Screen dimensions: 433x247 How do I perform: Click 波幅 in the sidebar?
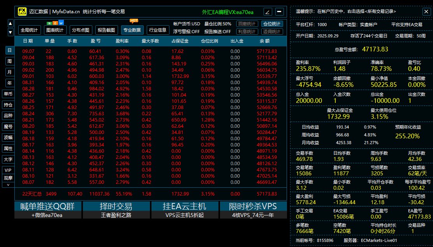8,137
